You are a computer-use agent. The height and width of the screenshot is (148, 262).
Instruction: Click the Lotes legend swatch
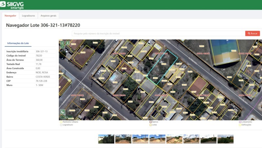(x=151, y=125)
